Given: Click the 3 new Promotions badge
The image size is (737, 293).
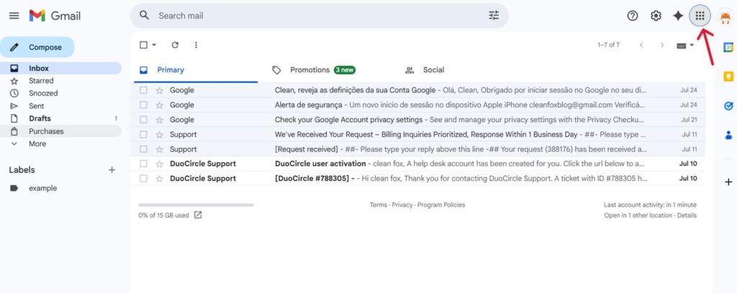Looking at the screenshot, I should [x=345, y=70].
